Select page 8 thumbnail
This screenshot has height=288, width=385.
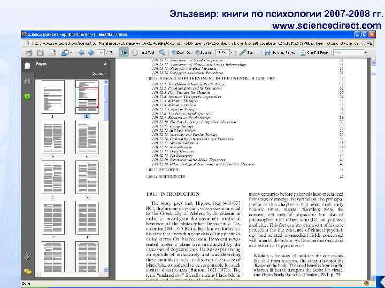(x=87, y=218)
